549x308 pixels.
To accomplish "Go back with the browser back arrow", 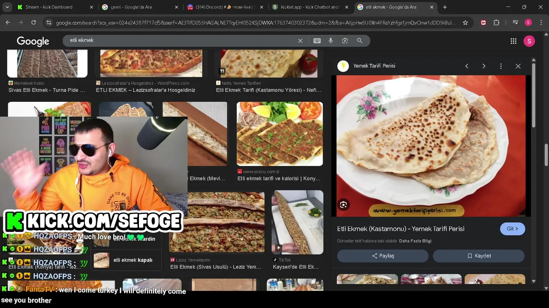I will coord(8,23).
